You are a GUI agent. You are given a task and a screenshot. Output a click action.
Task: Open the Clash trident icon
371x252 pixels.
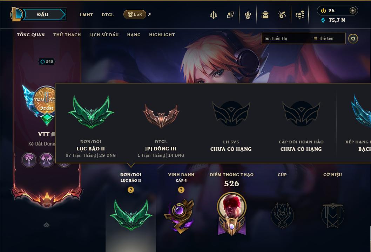(x=214, y=15)
